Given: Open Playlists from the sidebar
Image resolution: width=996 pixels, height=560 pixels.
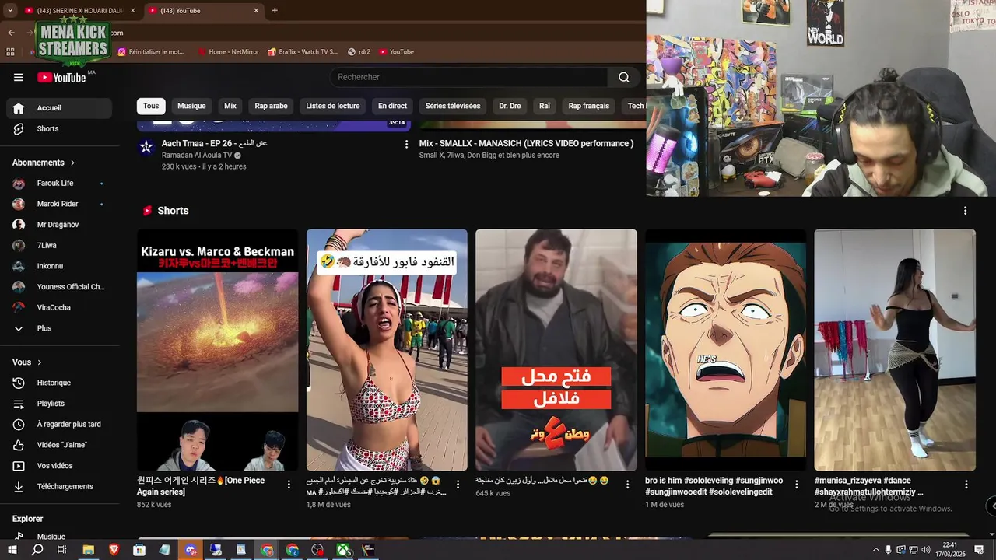Looking at the screenshot, I should 59,404.
